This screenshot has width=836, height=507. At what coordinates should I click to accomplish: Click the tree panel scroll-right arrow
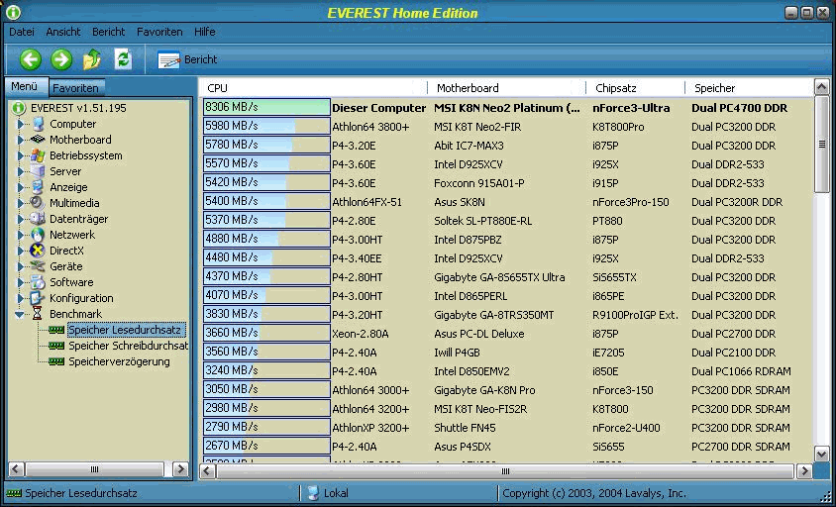[x=180, y=469]
